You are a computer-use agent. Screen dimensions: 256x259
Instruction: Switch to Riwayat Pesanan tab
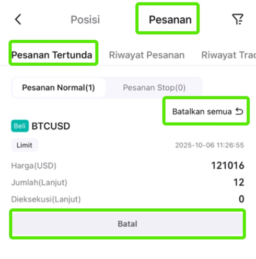click(x=147, y=55)
